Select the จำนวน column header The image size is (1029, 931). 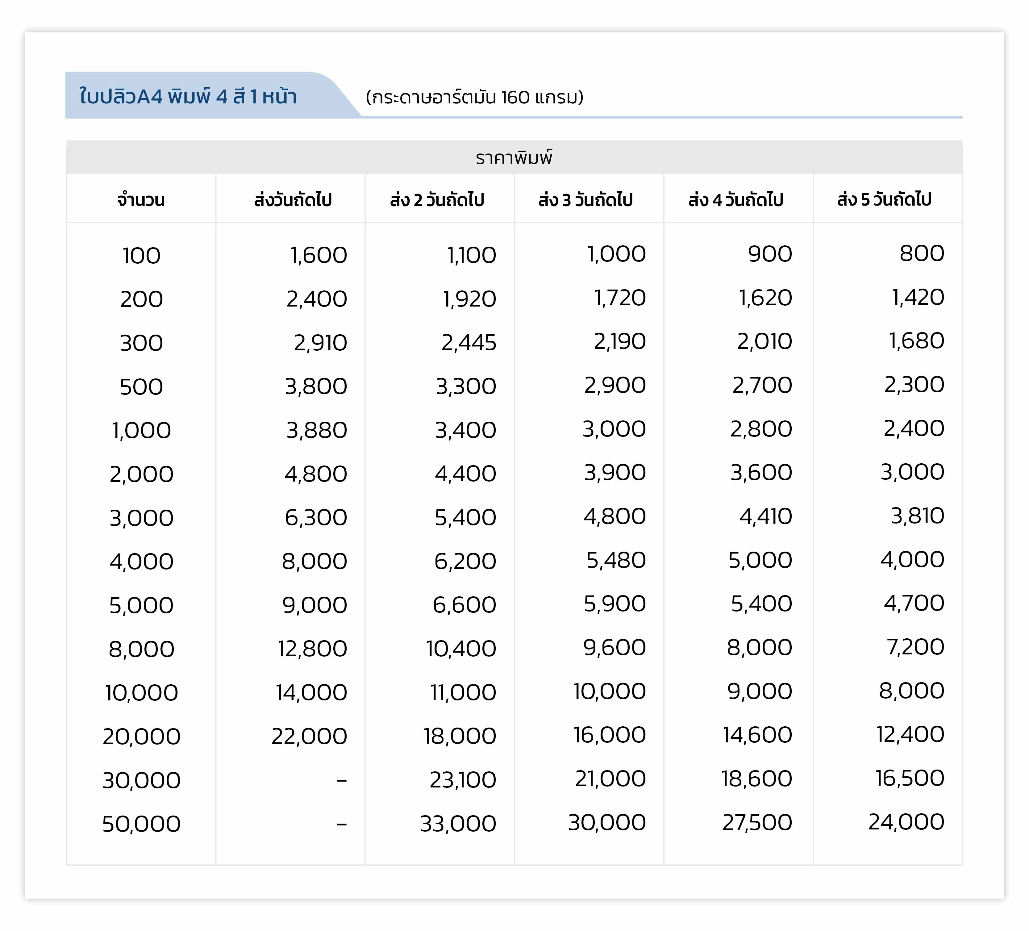click(141, 200)
